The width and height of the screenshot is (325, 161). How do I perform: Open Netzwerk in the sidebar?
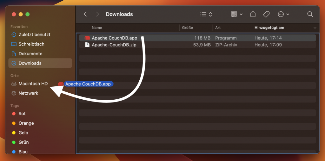[x=40, y=93]
